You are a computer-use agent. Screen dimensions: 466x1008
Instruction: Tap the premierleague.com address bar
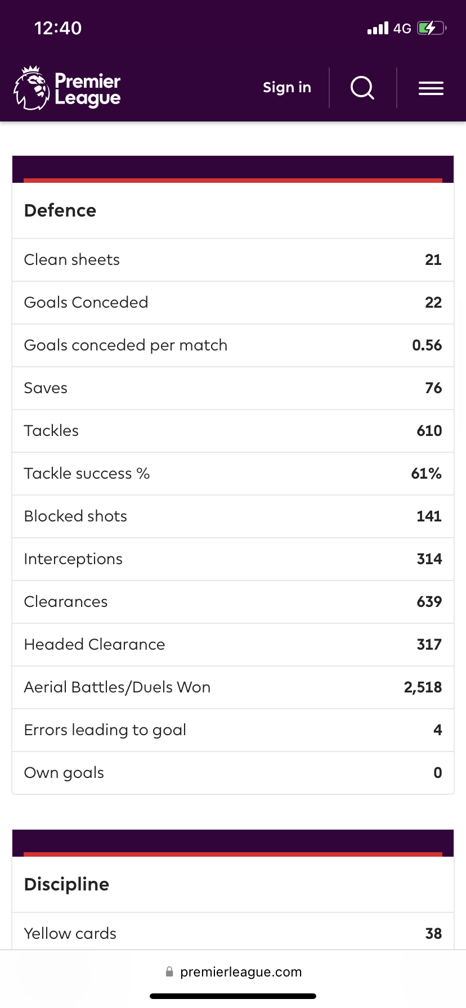tap(240, 971)
